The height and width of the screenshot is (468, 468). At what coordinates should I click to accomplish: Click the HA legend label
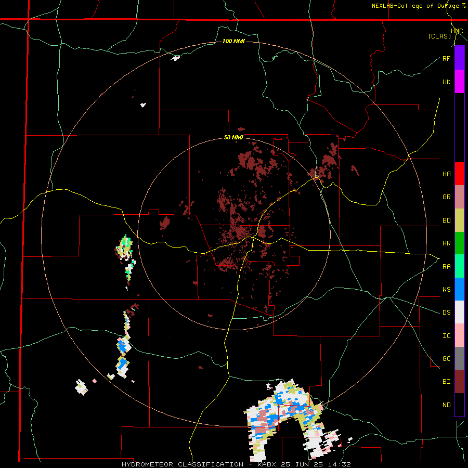pyautogui.click(x=446, y=174)
